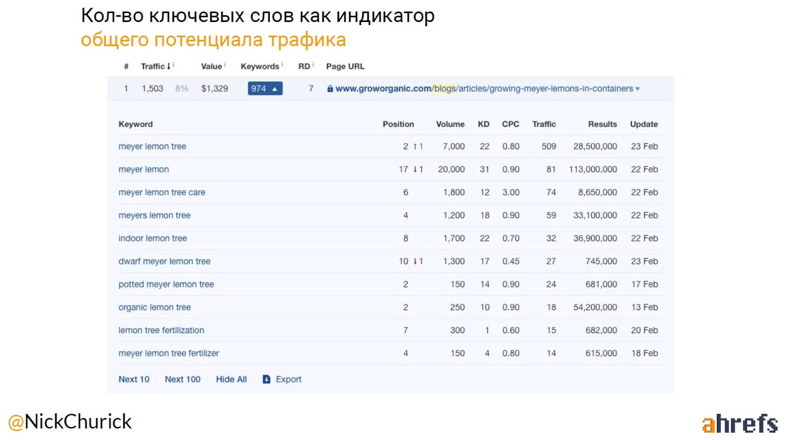The image size is (787, 440).
Task: Open 'meyer lemon tree fertilizer' keyword link
Action: coord(169,354)
